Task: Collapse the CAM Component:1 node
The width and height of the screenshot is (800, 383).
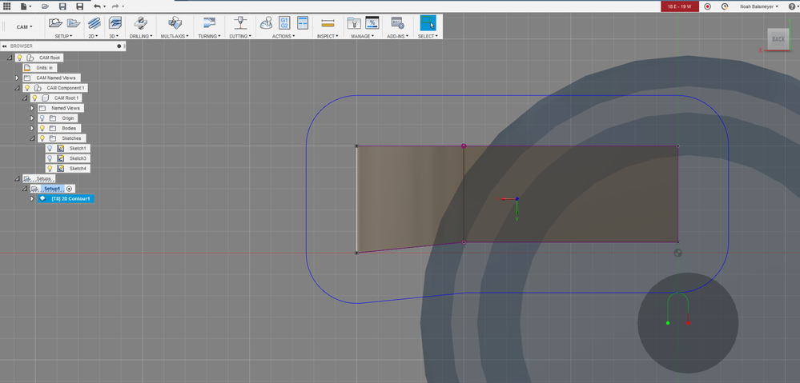Action: pos(18,88)
